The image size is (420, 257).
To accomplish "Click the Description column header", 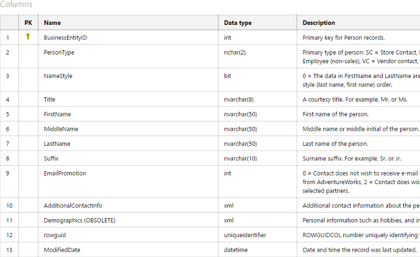I will coord(319,23).
